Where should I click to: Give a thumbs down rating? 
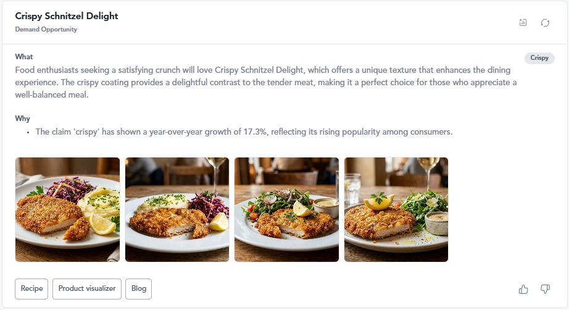pyautogui.click(x=545, y=289)
